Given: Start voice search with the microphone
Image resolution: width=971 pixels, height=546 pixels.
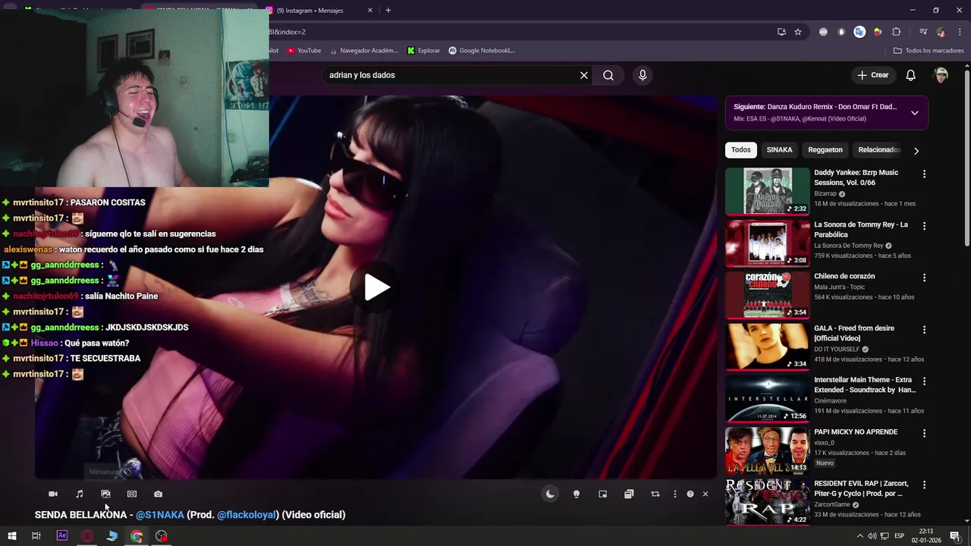Looking at the screenshot, I should pyautogui.click(x=643, y=75).
